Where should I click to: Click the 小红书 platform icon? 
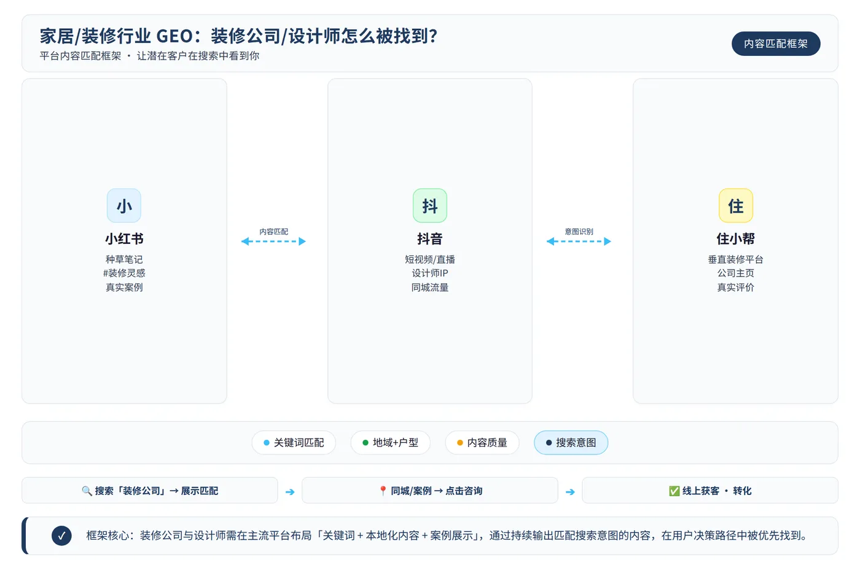[124, 206]
